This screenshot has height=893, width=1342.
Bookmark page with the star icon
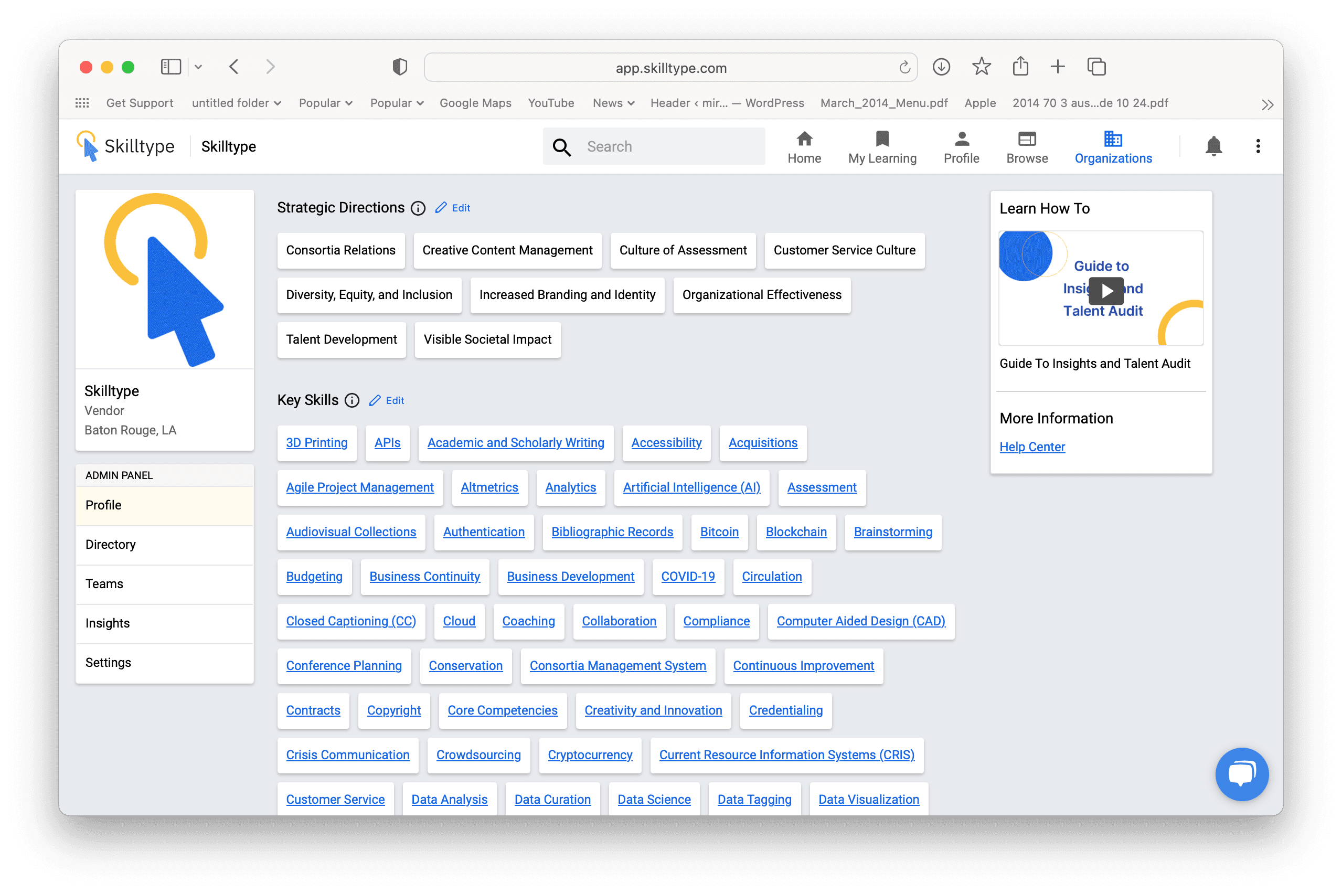coord(981,67)
